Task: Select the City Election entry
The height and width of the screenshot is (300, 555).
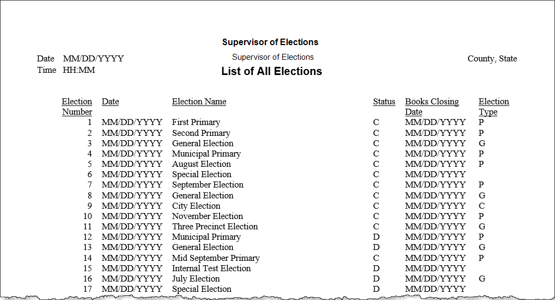Action: pos(196,206)
